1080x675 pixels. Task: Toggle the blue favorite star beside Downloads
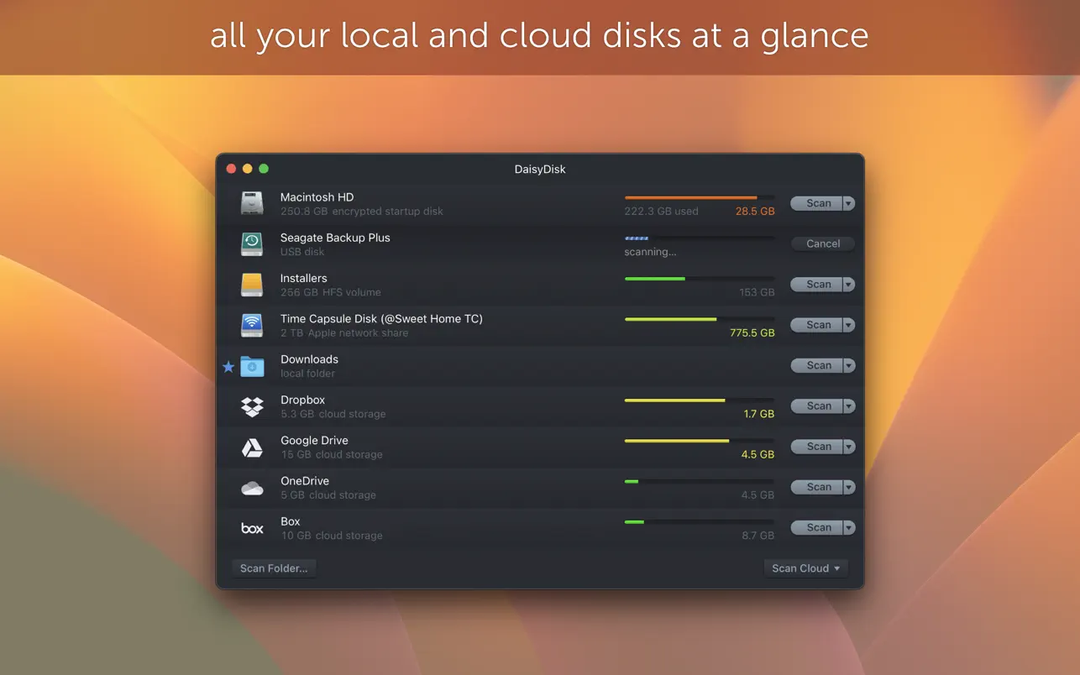[228, 367]
